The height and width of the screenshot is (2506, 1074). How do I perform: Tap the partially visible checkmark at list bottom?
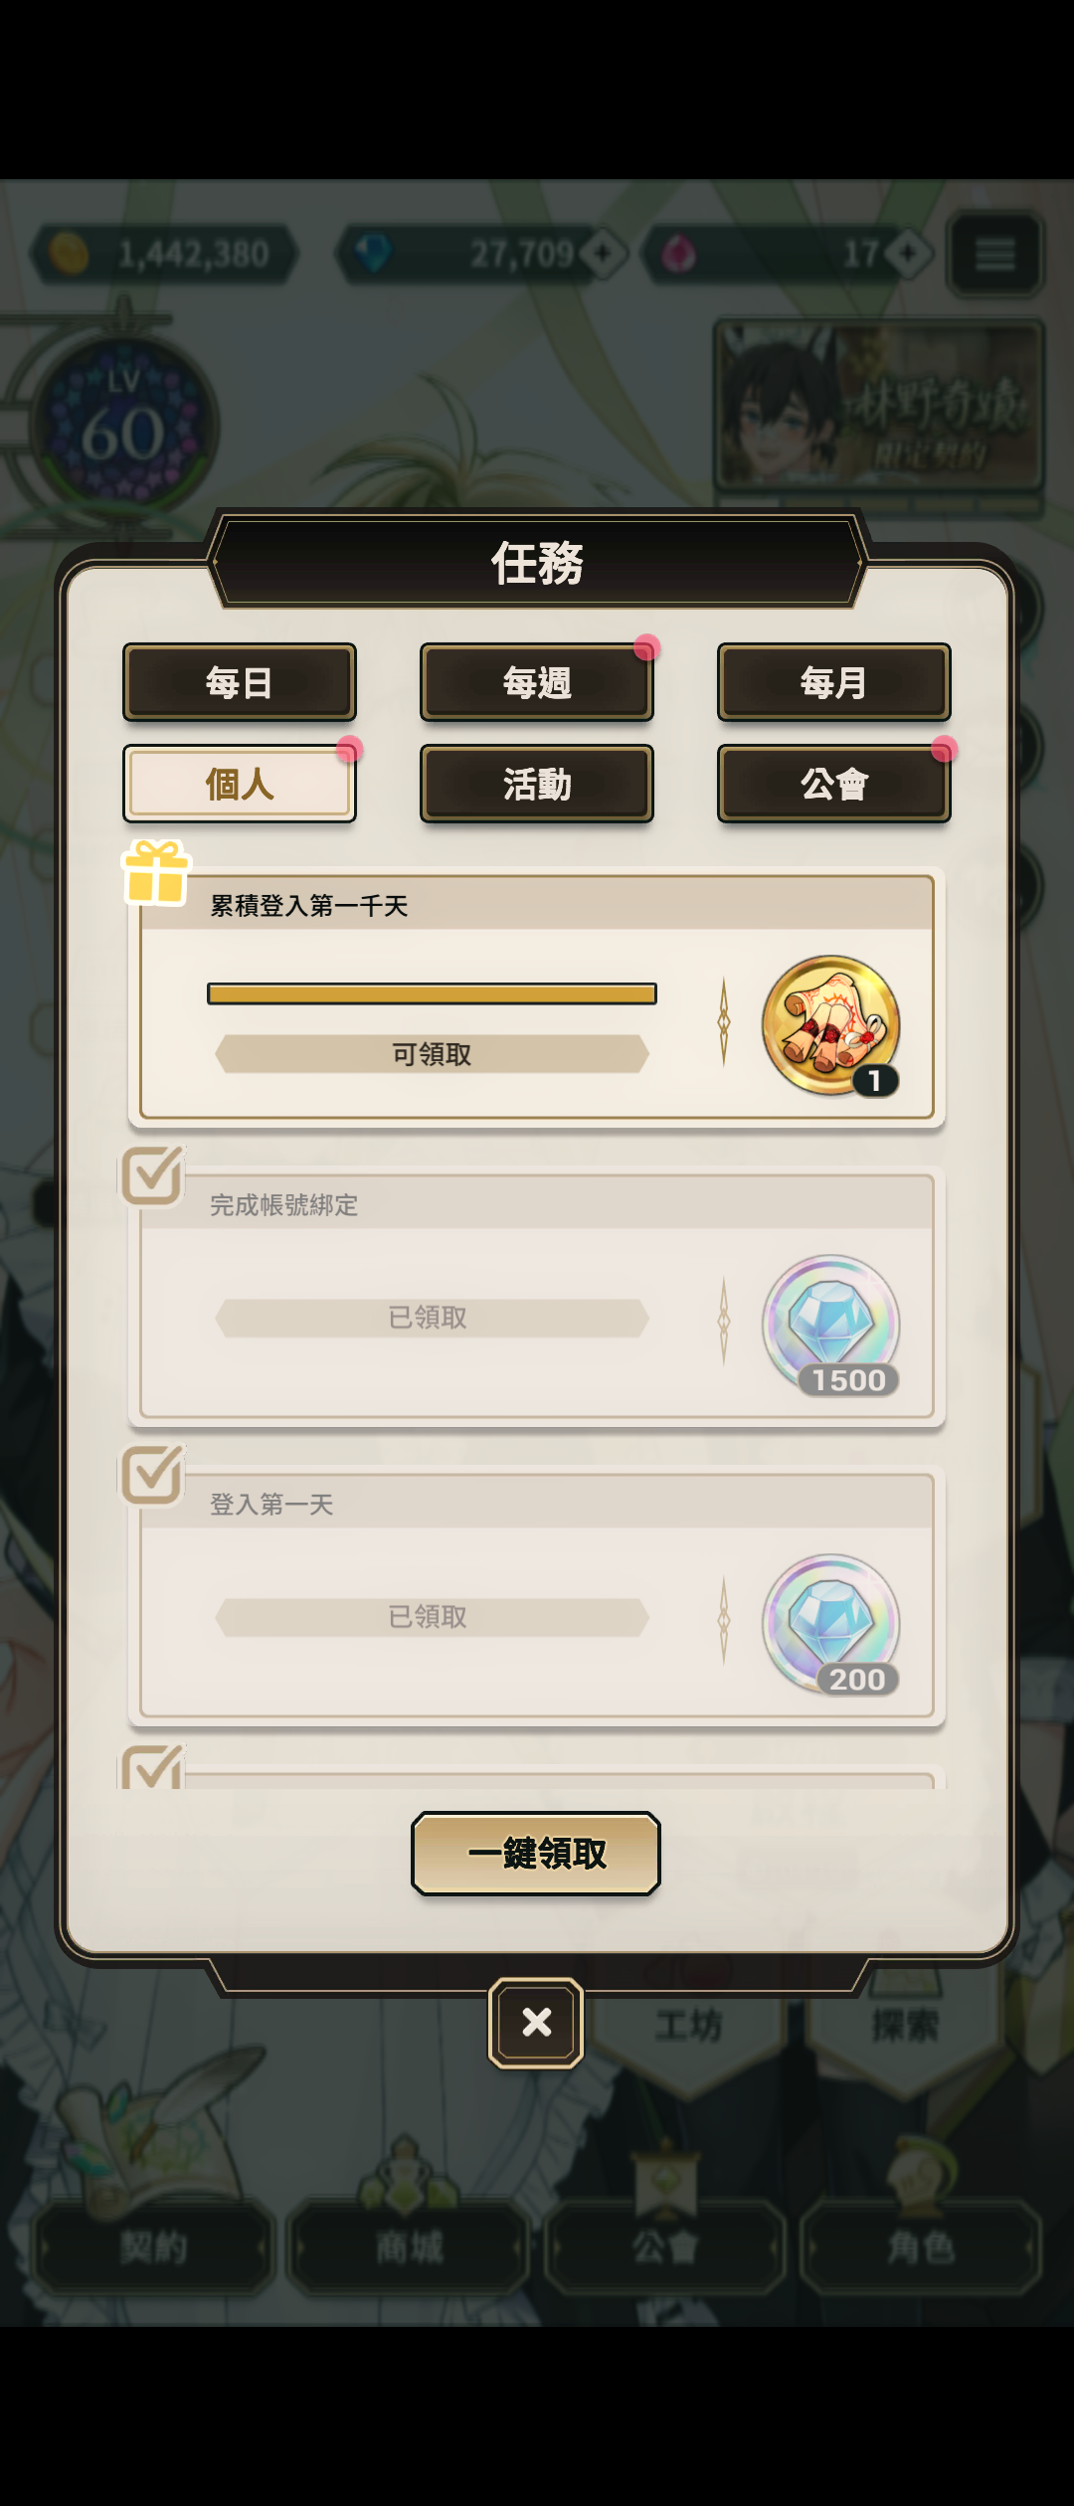click(x=152, y=1766)
